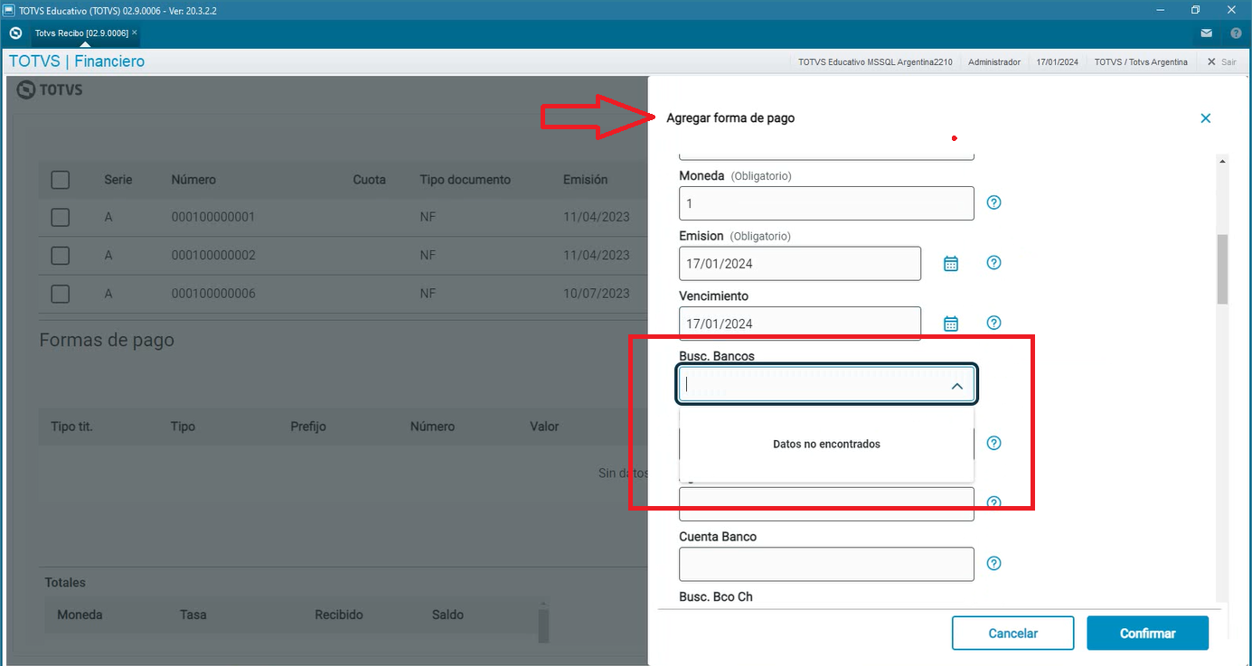1252x666 pixels.
Task: Click the Tasa column in Totales
Action: (x=193, y=614)
